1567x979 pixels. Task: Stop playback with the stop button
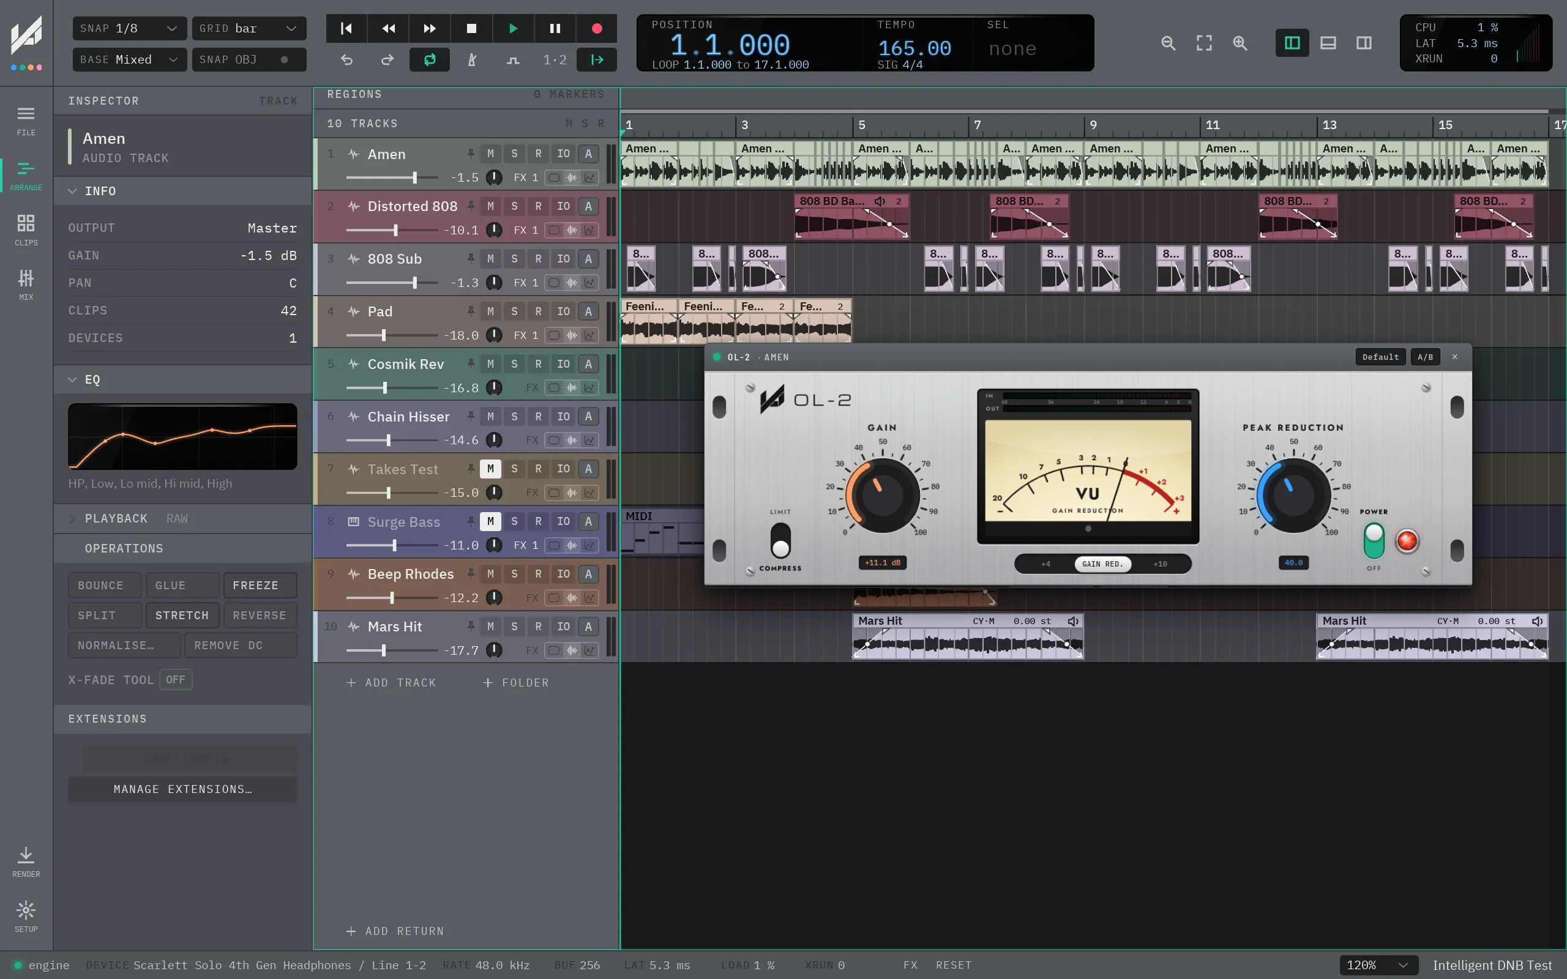471,29
